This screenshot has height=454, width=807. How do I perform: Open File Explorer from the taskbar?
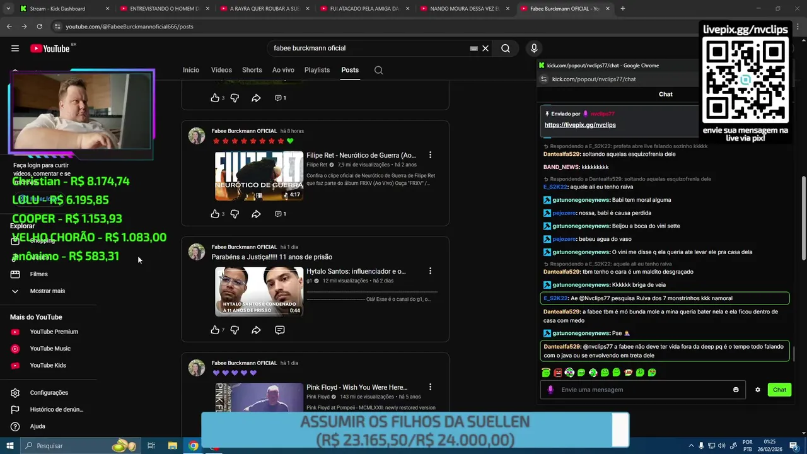pyautogui.click(x=172, y=446)
